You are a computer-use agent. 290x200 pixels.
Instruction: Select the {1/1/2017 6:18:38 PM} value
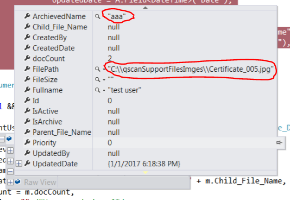144,164
